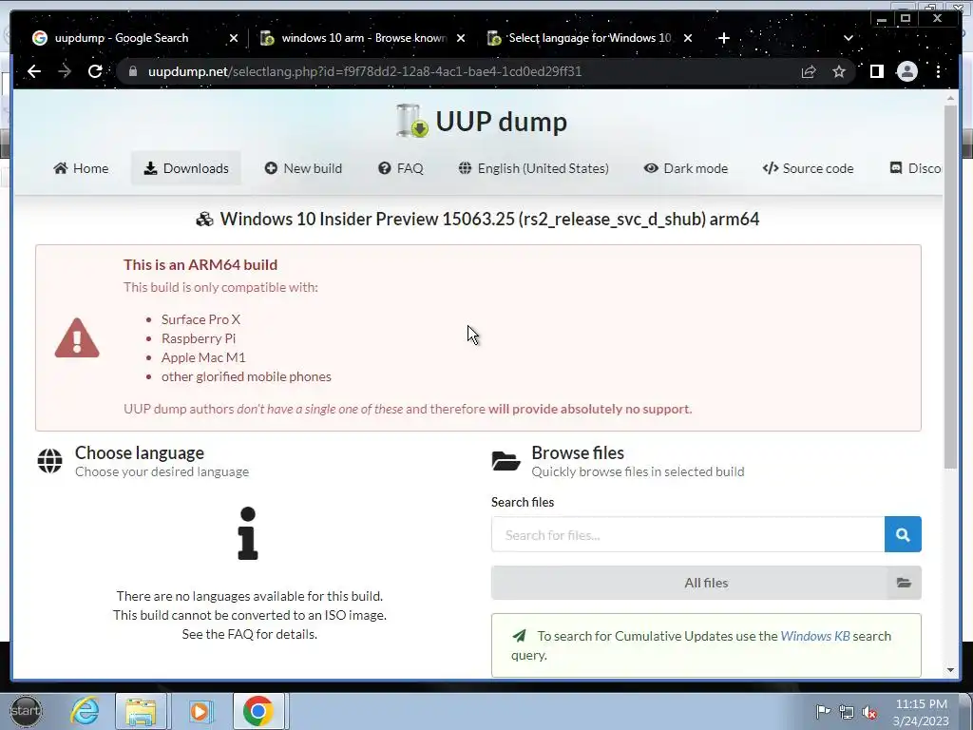Image resolution: width=973 pixels, height=730 pixels.
Task: Open the partially visible Discord nav item
Action: click(x=916, y=168)
